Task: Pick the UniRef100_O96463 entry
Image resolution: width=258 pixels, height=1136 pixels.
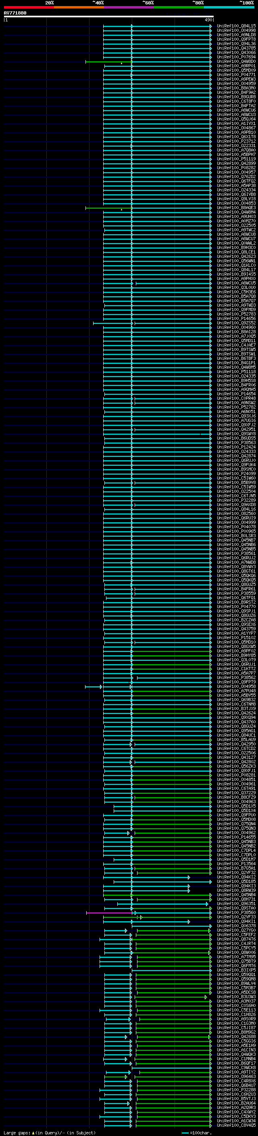Action: click(x=236, y=1076)
